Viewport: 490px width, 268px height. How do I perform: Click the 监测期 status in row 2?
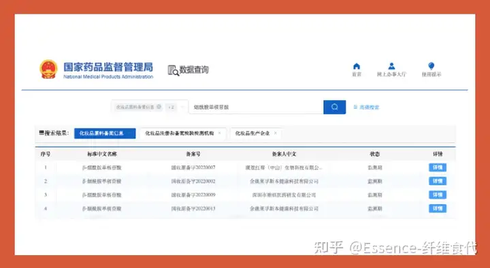[x=375, y=181]
